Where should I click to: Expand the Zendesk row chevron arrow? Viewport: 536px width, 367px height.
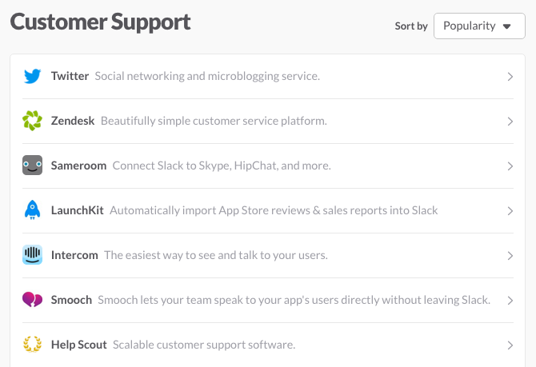pos(510,122)
